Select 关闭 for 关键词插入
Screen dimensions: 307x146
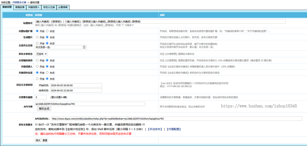click(47, 67)
